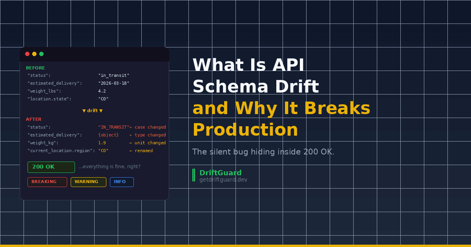Click the arrow beside "unit changed"
Screen dimensions: 471x247
[x=131, y=143]
